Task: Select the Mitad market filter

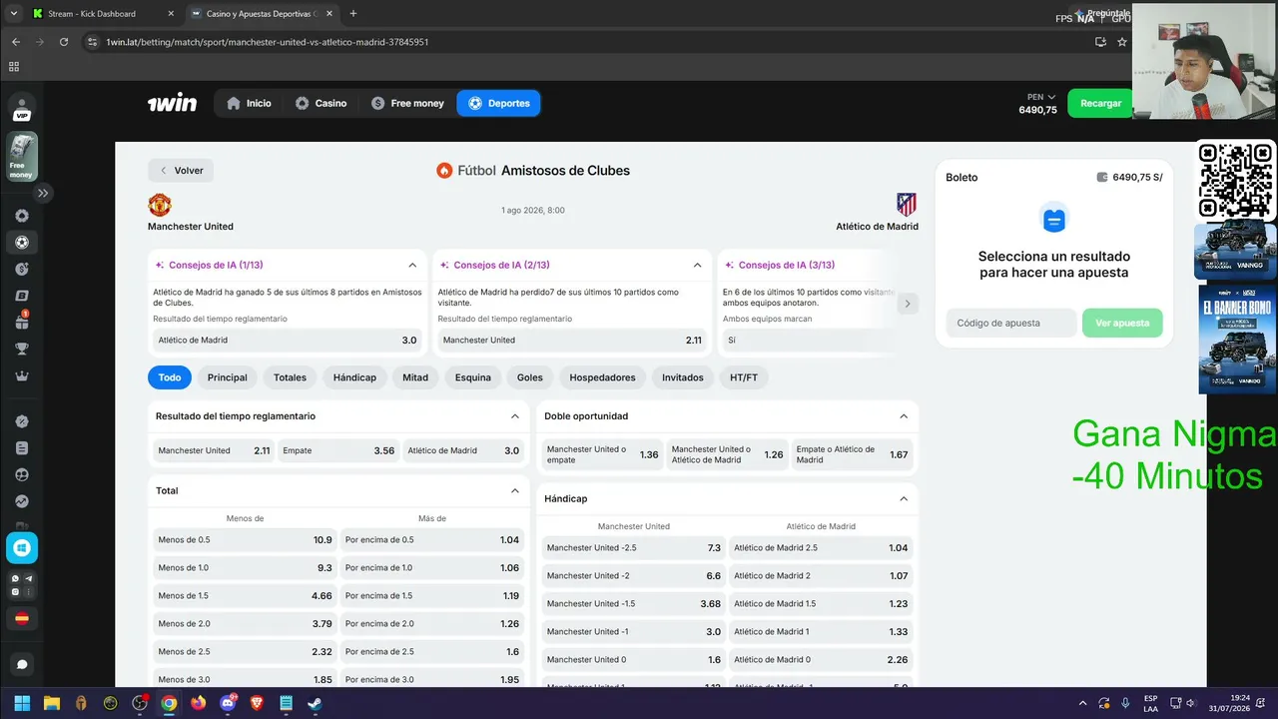Action: tap(415, 377)
